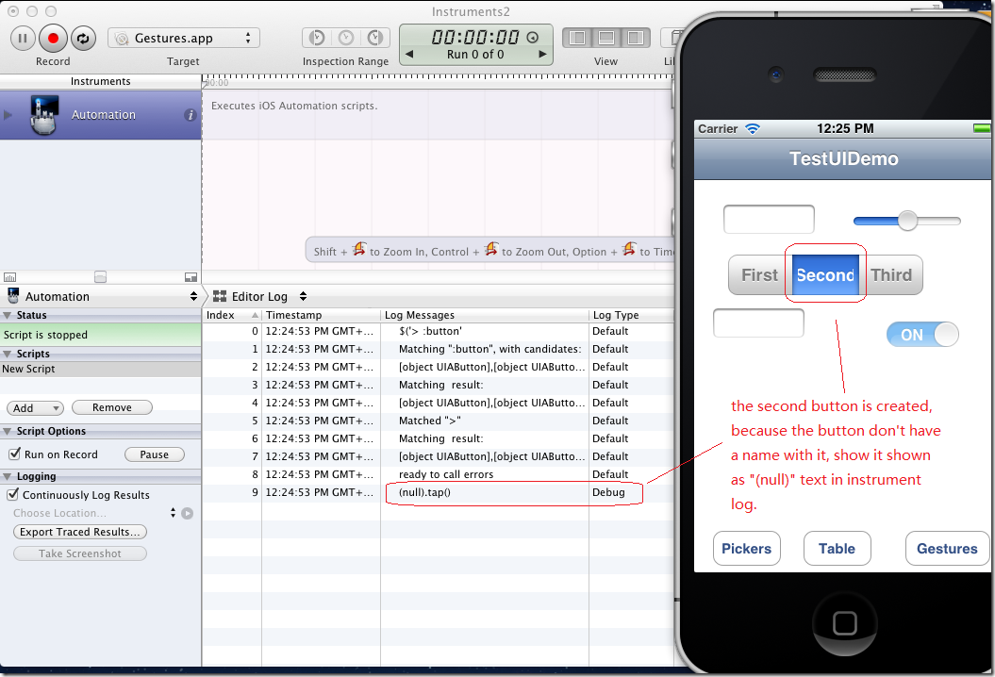Start recording with the red Record button
Viewport: 995px width, 677px height.
[x=54, y=38]
